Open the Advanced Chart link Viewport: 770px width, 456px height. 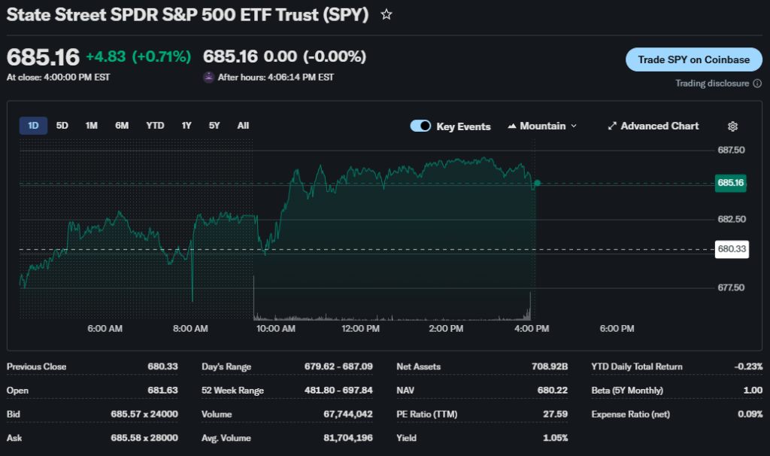(659, 126)
